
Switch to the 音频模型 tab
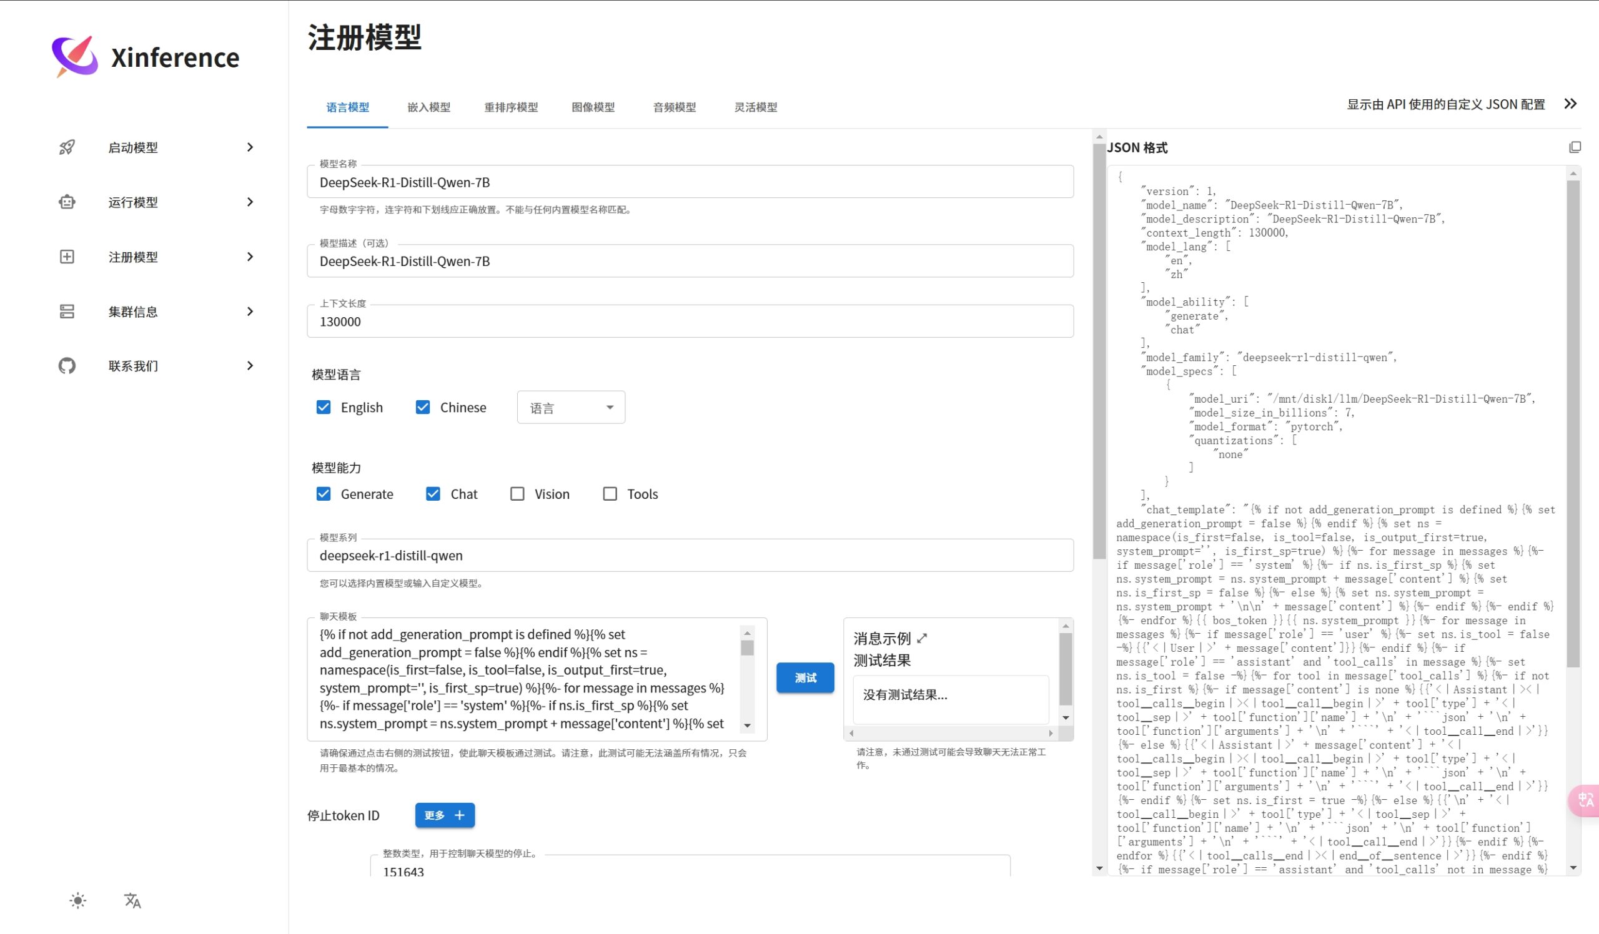click(674, 107)
